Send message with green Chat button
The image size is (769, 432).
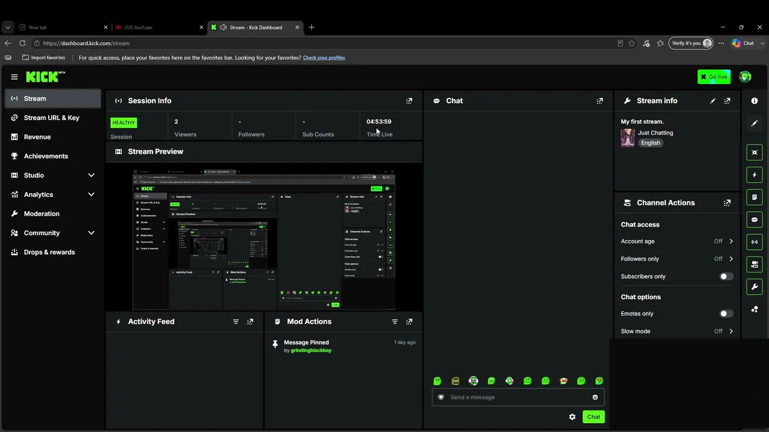coord(594,417)
